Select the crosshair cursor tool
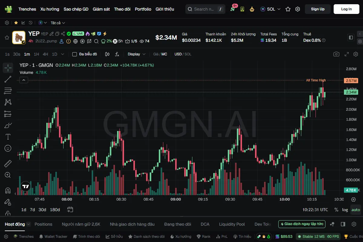This screenshot has height=242, width=363. pos(8,68)
